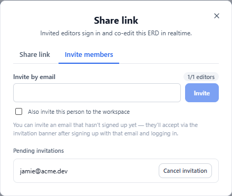Close the Share link dialog

[x=217, y=16]
